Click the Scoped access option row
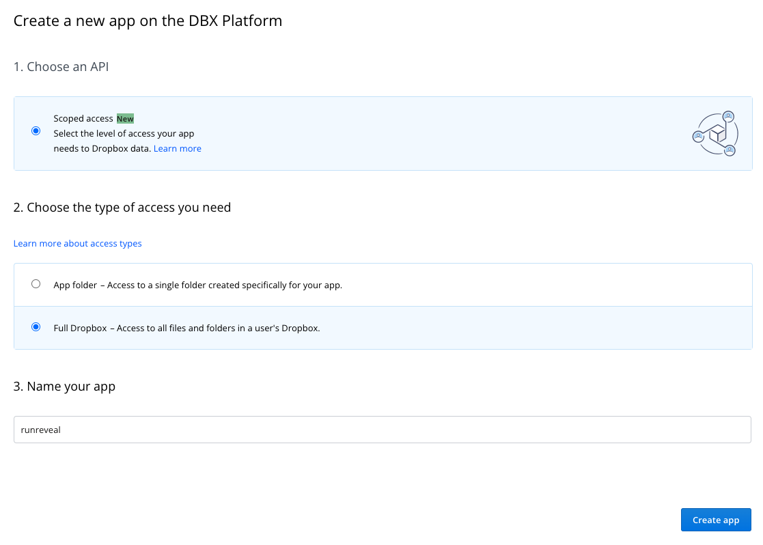This screenshot has width=763, height=545. (383, 133)
